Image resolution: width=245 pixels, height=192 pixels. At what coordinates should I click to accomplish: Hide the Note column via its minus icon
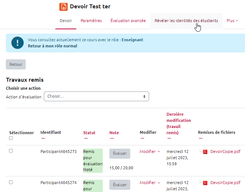[x=111, y=138]
